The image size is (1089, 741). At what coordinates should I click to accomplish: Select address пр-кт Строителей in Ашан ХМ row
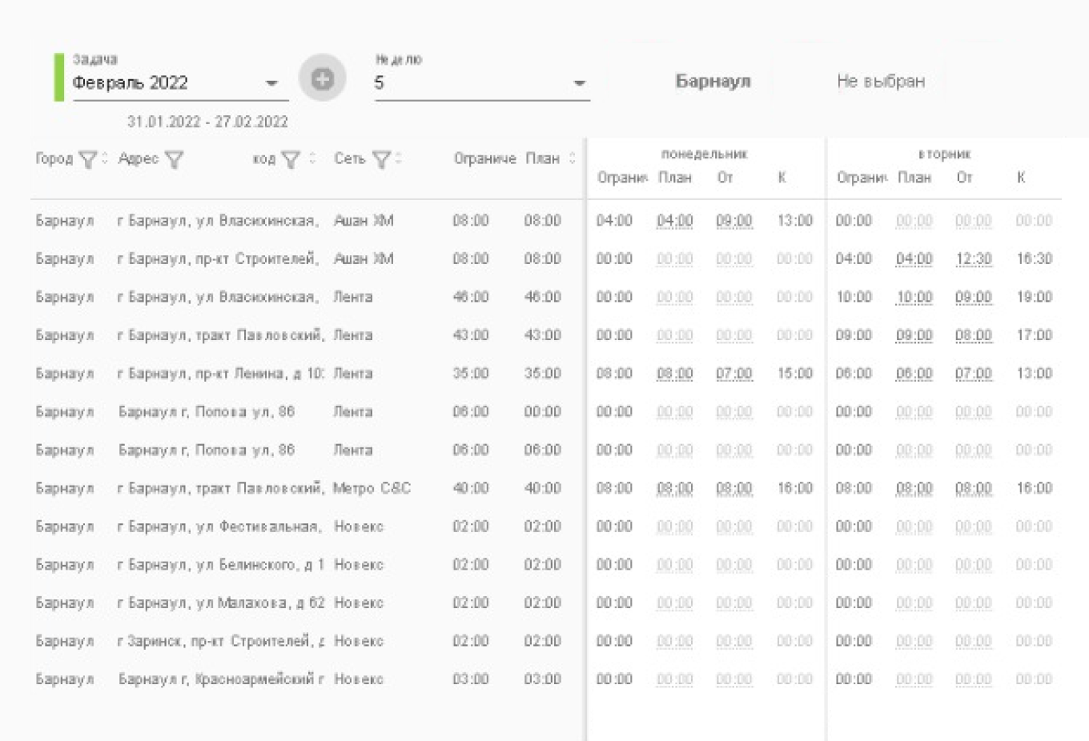[218, 258]
